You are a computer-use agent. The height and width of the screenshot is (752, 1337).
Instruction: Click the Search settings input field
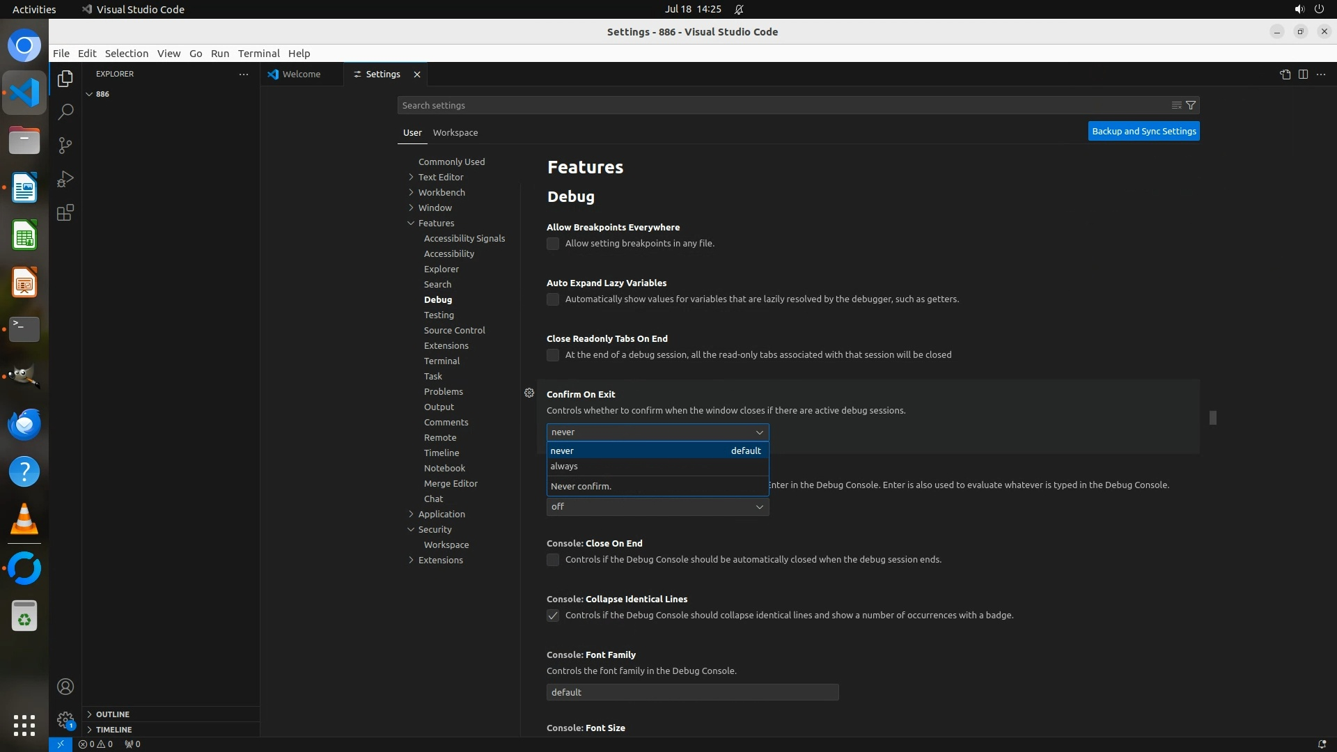pyautogui.click(x=780, y=105)
